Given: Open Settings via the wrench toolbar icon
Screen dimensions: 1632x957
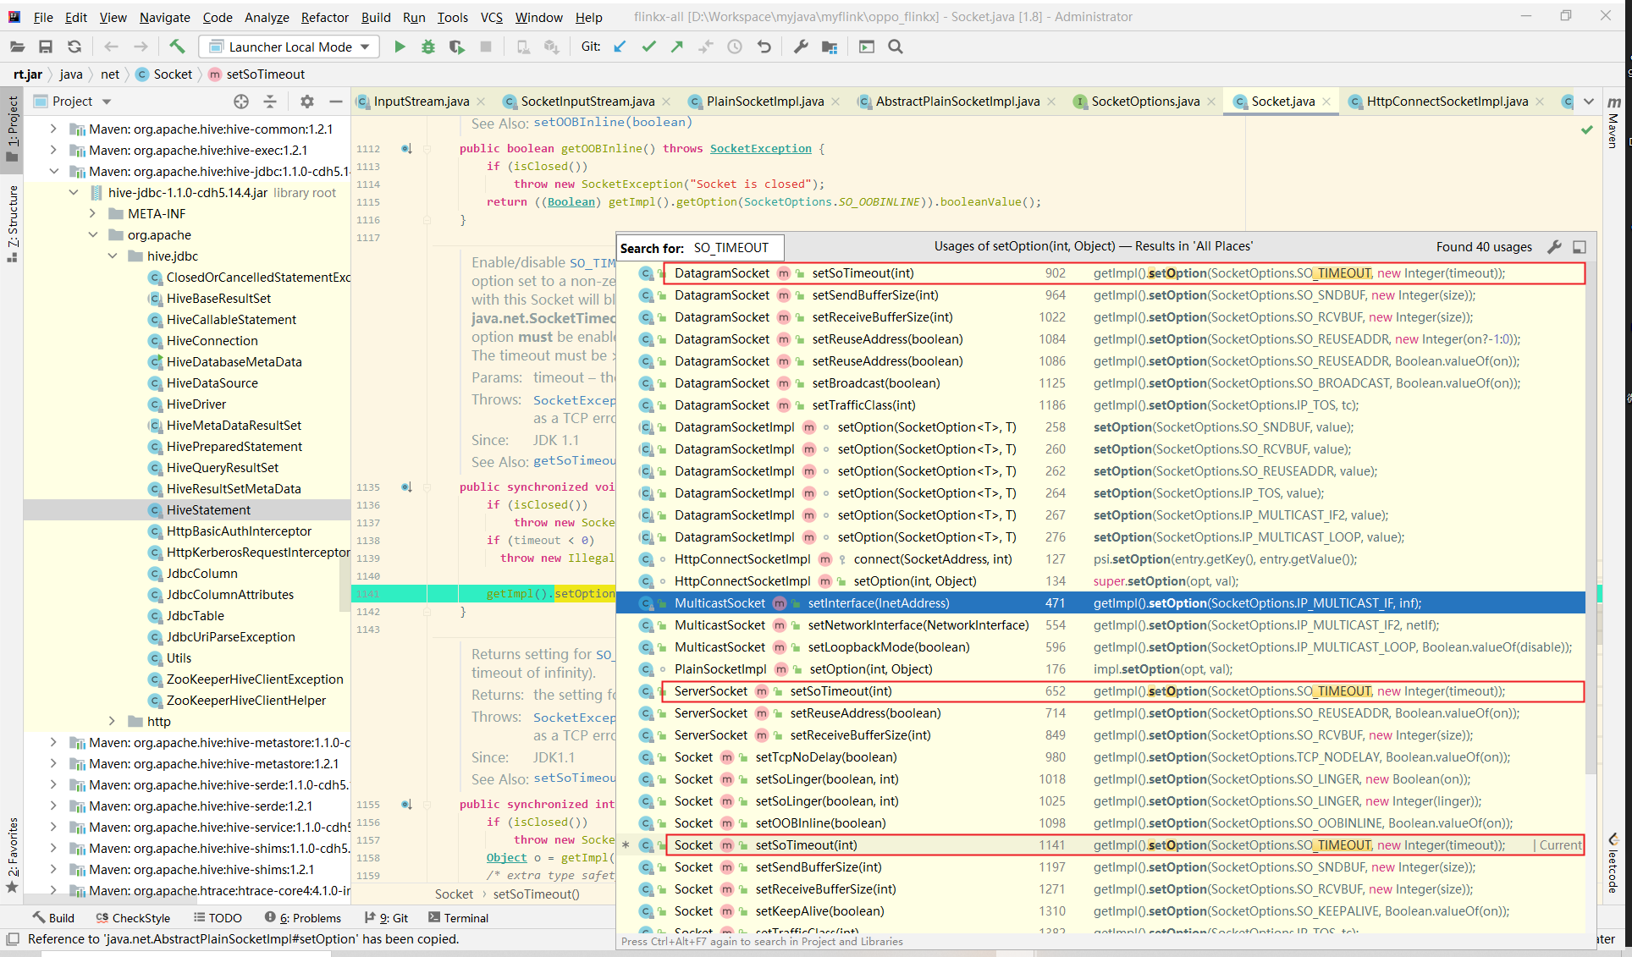Looking at the screenshot, I should [801, 47].
